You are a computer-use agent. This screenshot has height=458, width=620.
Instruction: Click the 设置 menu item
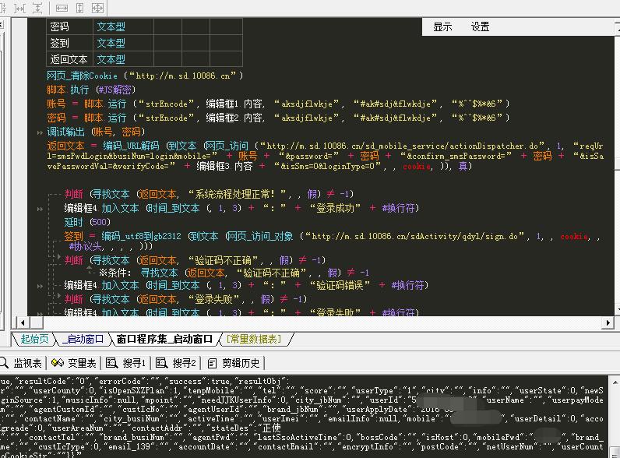(480, 26)
